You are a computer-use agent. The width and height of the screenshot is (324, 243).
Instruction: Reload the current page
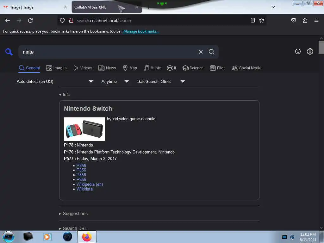coord(30,21)
